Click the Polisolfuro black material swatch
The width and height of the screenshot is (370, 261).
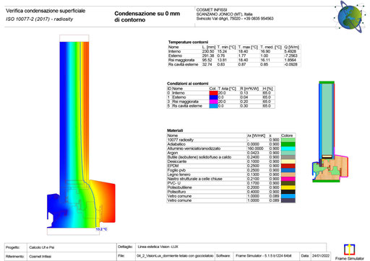pos(288,192)
